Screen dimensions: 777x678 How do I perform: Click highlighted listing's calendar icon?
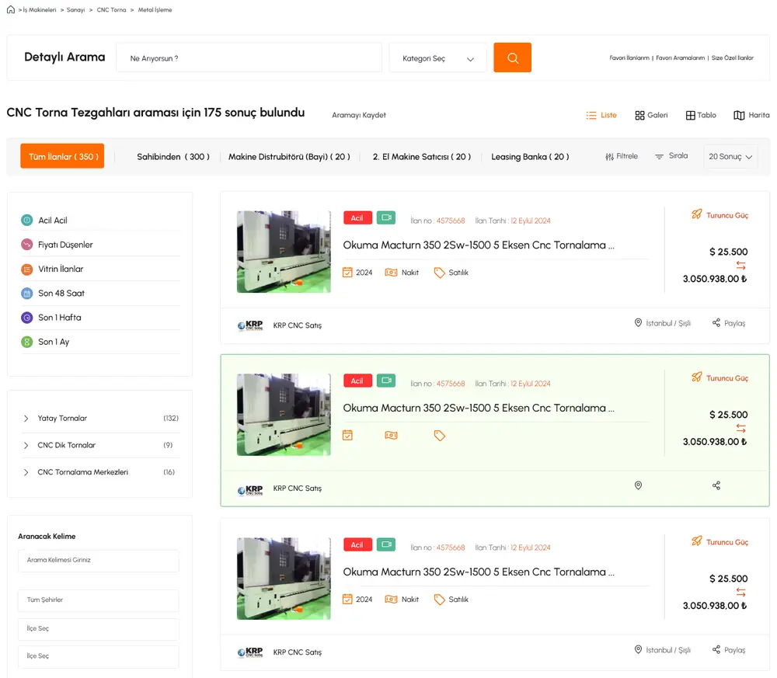tap(347, 436)
